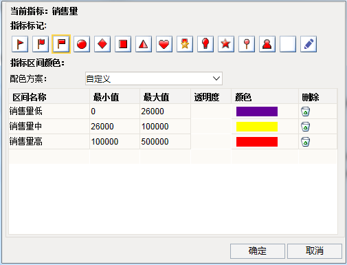Change the red color for 销售量高

tap(257, 142)
